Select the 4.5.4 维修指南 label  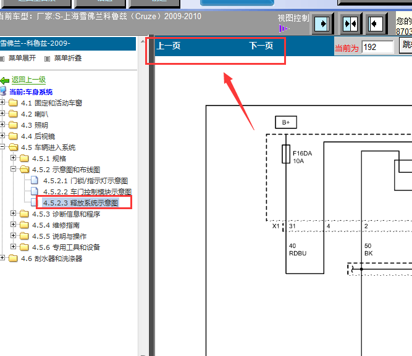pos(56,225)
